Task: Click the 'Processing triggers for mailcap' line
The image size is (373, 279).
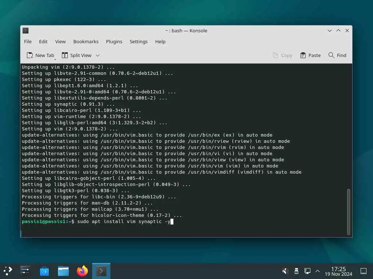Action: coord(90,209)
